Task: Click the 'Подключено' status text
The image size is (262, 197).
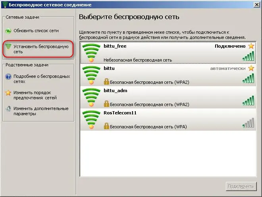Action: point(230,46)
